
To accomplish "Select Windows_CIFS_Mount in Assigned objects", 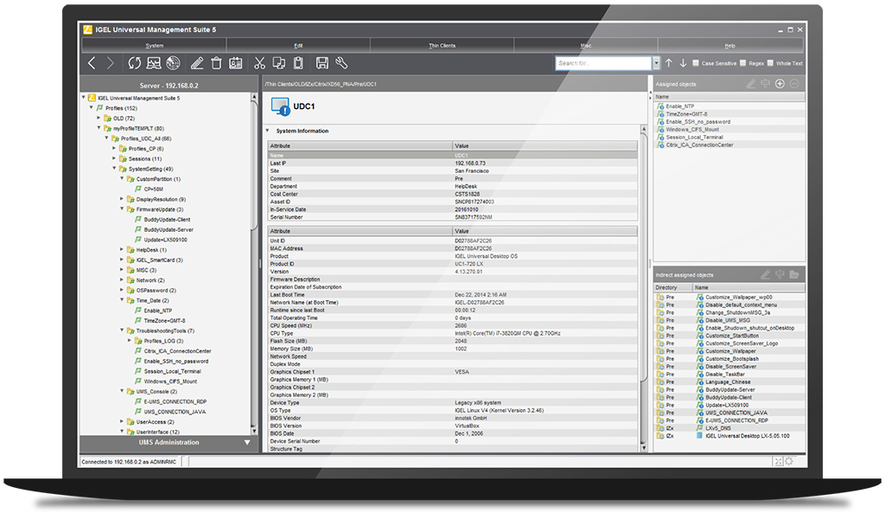I will click(x=692, y=130).
